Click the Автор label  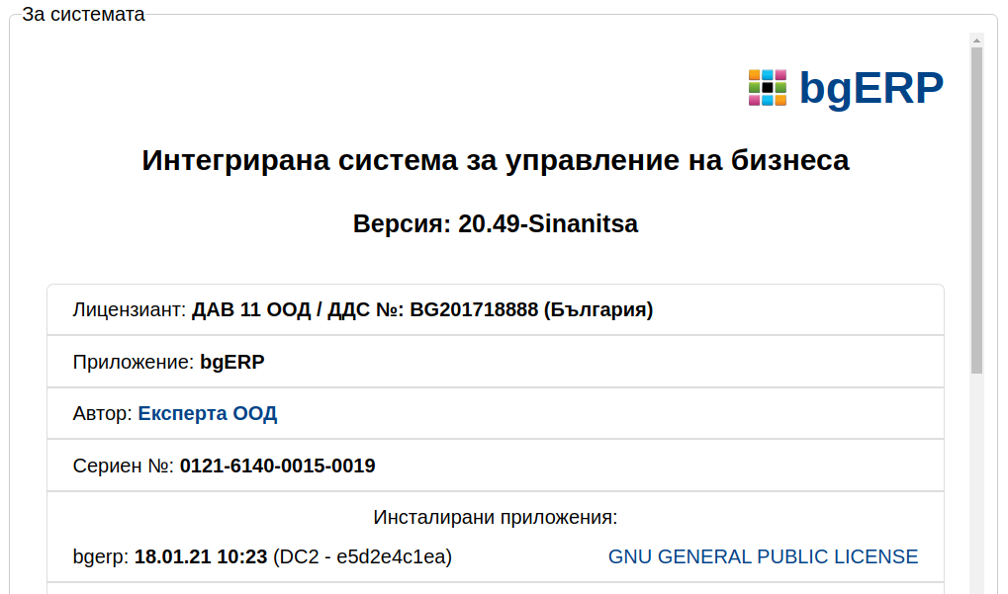pos(102,414)
